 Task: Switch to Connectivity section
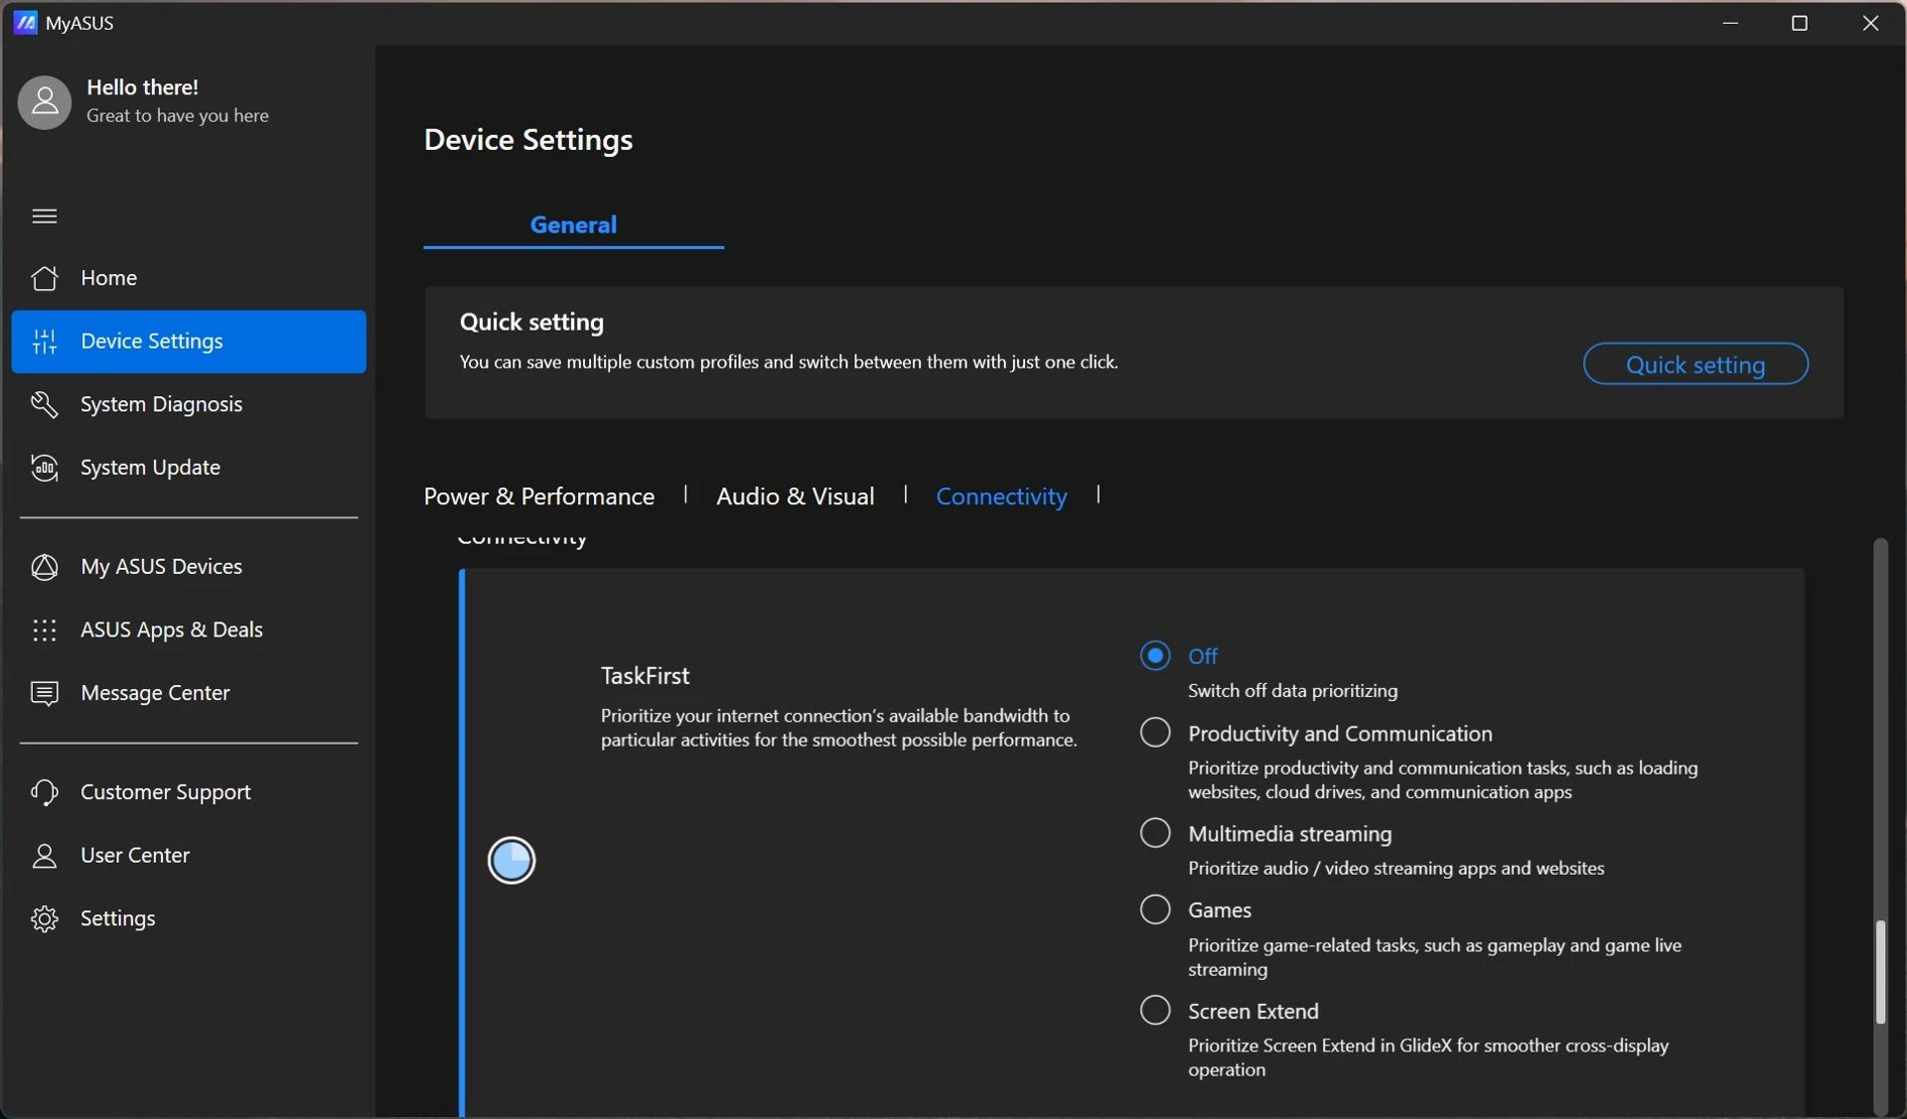[1001, 496]
